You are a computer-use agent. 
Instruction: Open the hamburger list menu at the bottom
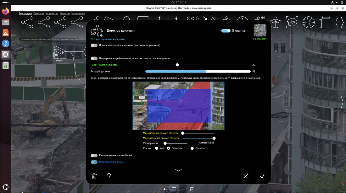tap(174, 189)
